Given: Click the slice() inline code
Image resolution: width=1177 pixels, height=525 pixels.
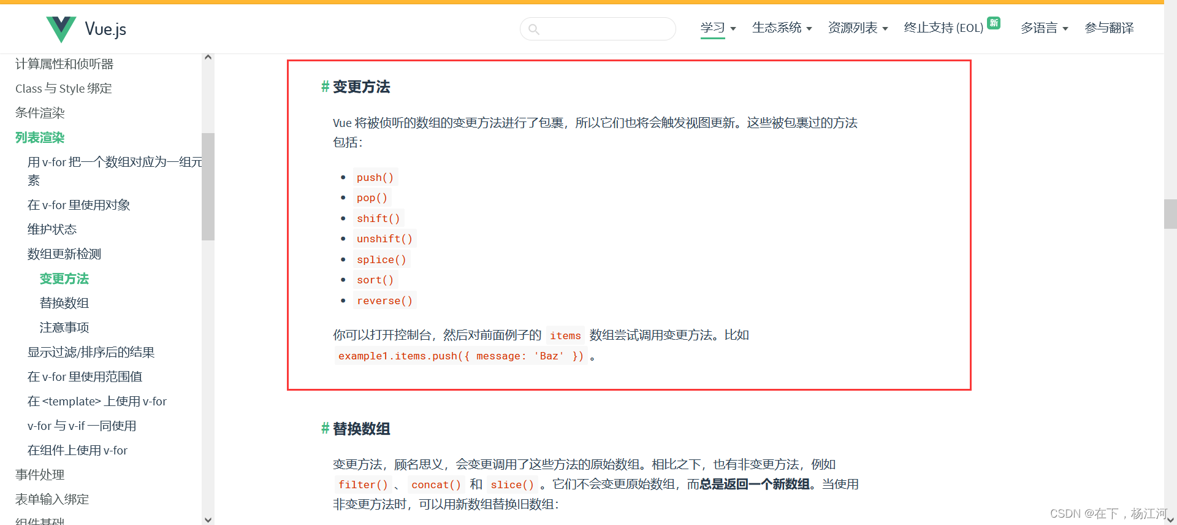Looking at the screenshot, I should 512,485.
